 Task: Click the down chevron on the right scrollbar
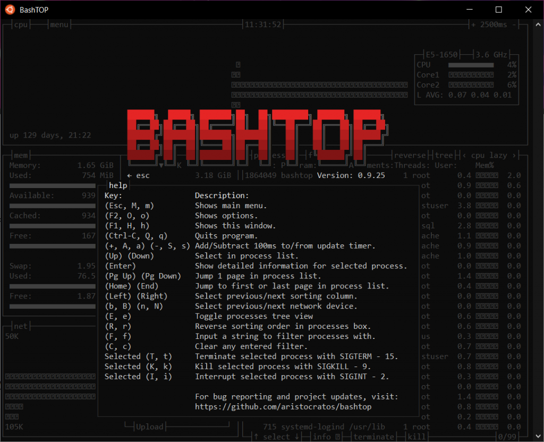tap(538, 437)
